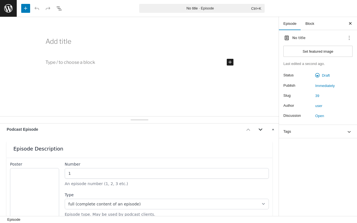Click the Immediately publish link

(x=325, y=86)
